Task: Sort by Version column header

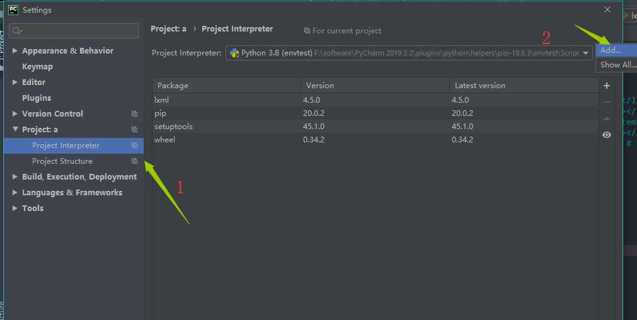Action: tap(376, 86)
